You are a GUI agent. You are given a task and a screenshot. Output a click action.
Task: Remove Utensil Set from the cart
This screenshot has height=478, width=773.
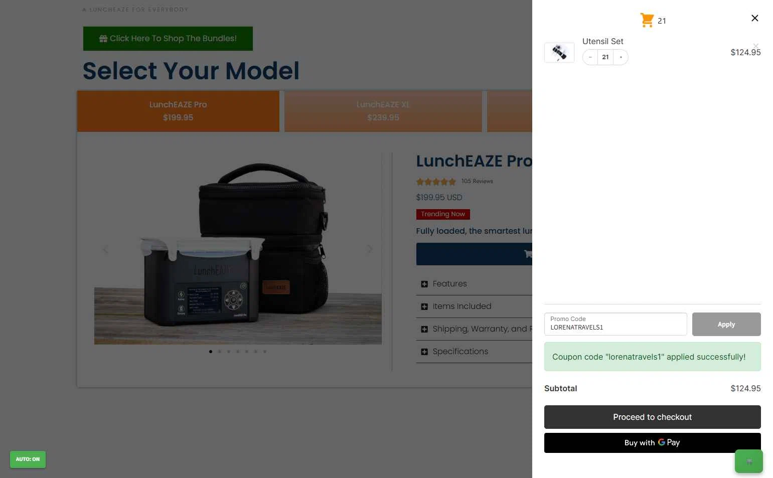[x=756, y=46]
